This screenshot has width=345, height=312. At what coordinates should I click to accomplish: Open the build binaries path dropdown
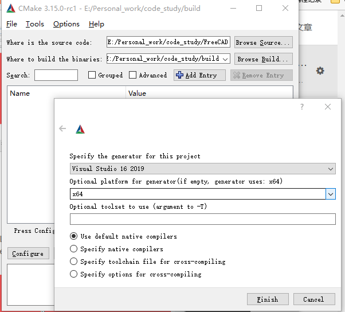coord(225,59)
